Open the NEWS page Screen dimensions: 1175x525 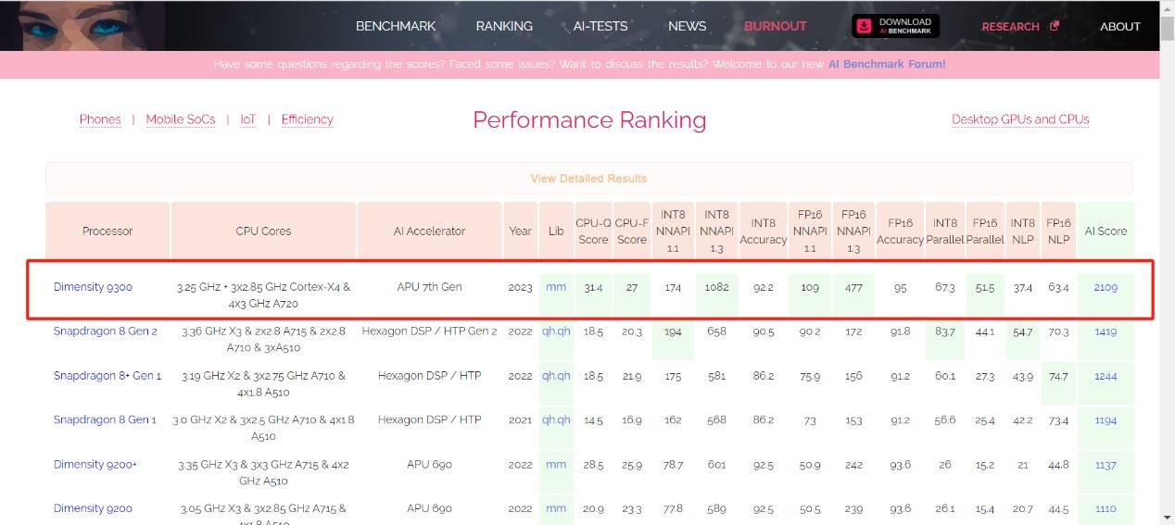pyautogui.click(x=687, y=26)
